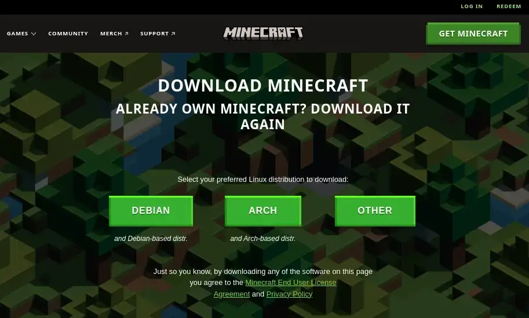Click the Redeem link
This screenshot has height=318, width=529.
pos(509,6)
